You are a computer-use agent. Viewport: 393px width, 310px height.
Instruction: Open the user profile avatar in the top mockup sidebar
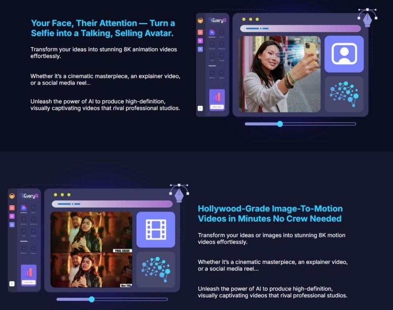200,21
